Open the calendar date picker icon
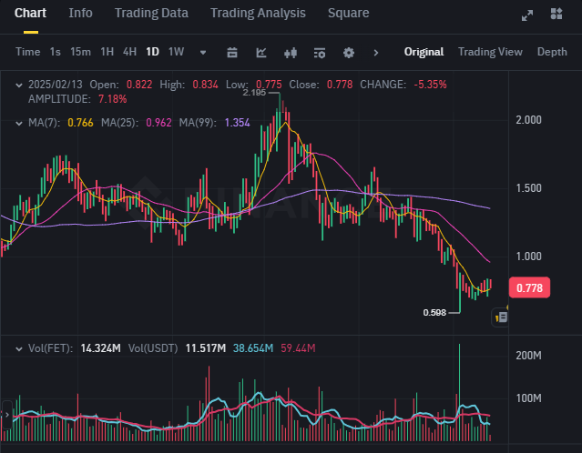Viewport: 582px width, 453px height. click(232, 53)
